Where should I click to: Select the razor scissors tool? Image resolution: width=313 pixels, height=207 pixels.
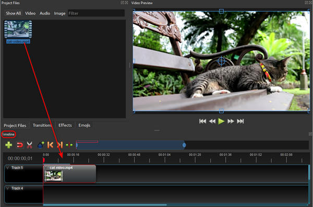point(30,145)
